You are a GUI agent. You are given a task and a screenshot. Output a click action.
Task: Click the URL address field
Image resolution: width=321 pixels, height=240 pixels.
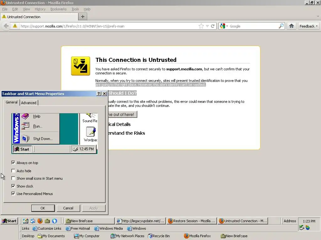(x=108, y=26)
